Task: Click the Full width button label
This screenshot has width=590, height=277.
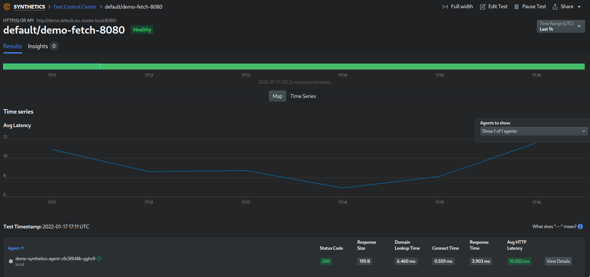Action: (x=462, y=6)
